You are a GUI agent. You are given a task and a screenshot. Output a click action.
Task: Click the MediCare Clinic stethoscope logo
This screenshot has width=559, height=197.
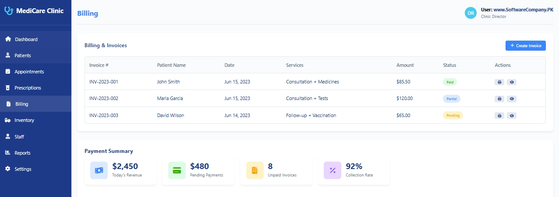9,11
